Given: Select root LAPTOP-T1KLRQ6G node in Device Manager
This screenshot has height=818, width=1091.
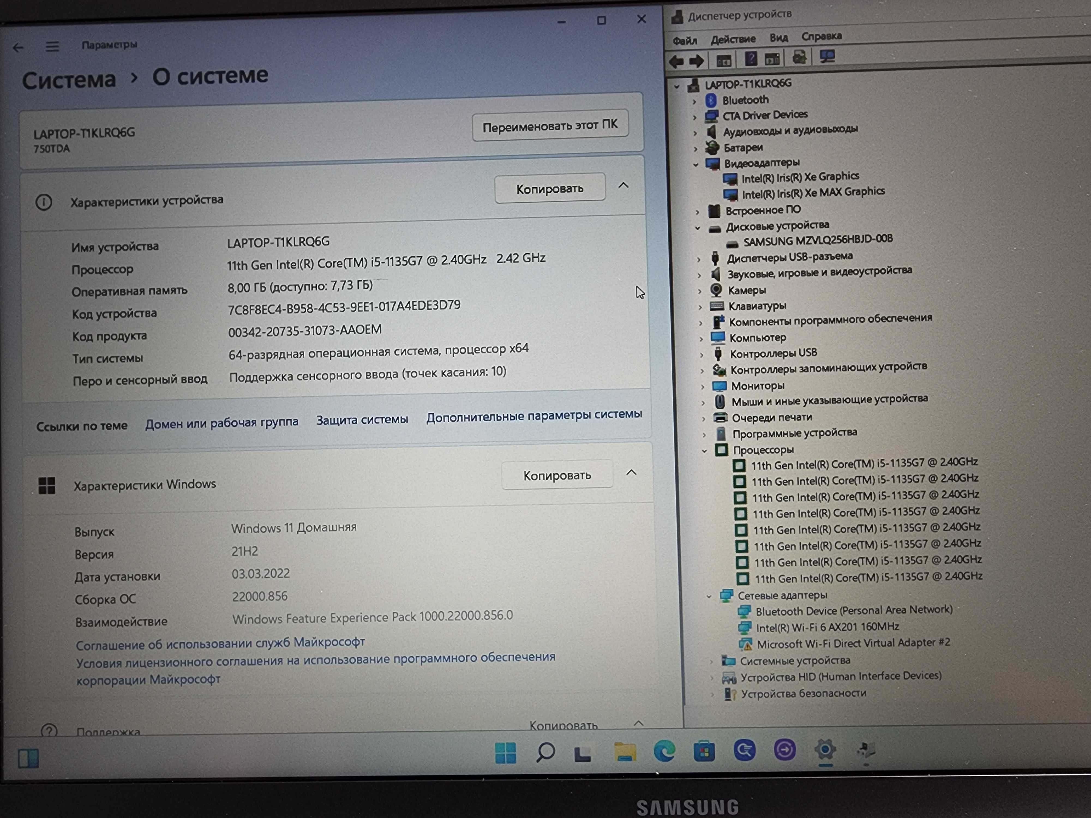Looking at the screenshot, I should (x=748, y=84).
